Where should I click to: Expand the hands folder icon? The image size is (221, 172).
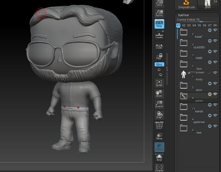tap(183, 107)
